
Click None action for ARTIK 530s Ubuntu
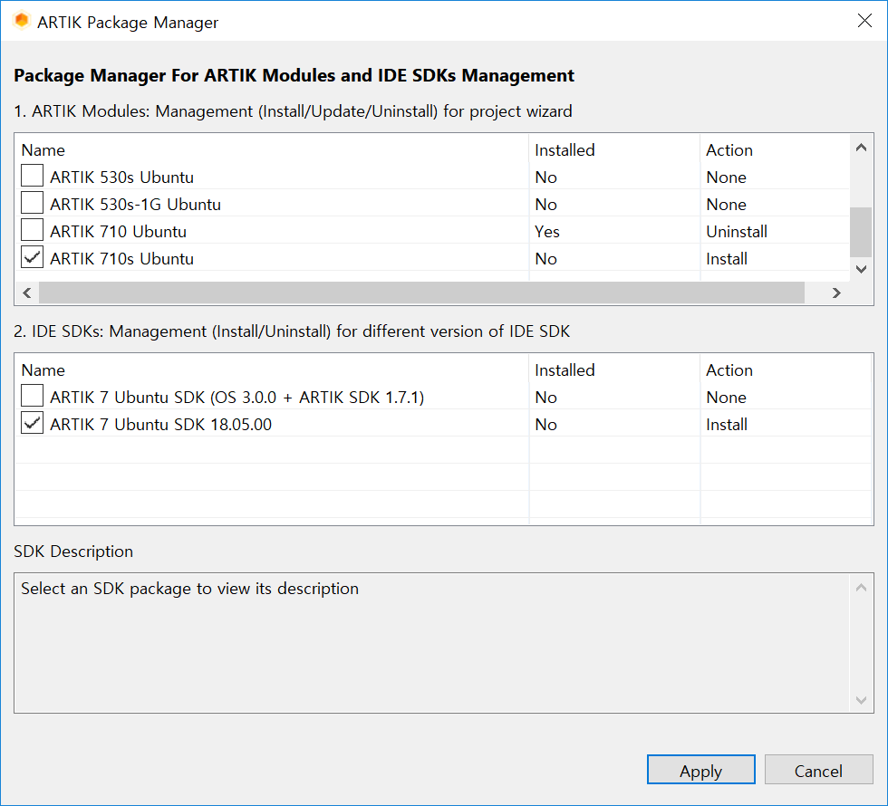click(x=726, y=178)
